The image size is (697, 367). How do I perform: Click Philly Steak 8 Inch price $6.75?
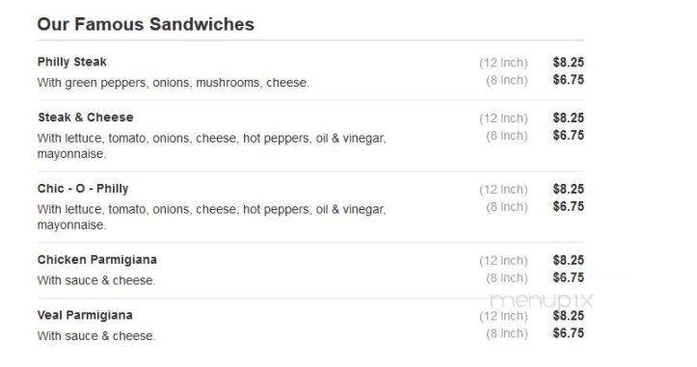(568, 80)
